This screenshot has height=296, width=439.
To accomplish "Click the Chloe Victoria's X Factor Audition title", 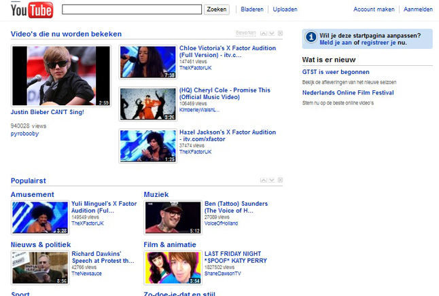I will click(228, 52).
